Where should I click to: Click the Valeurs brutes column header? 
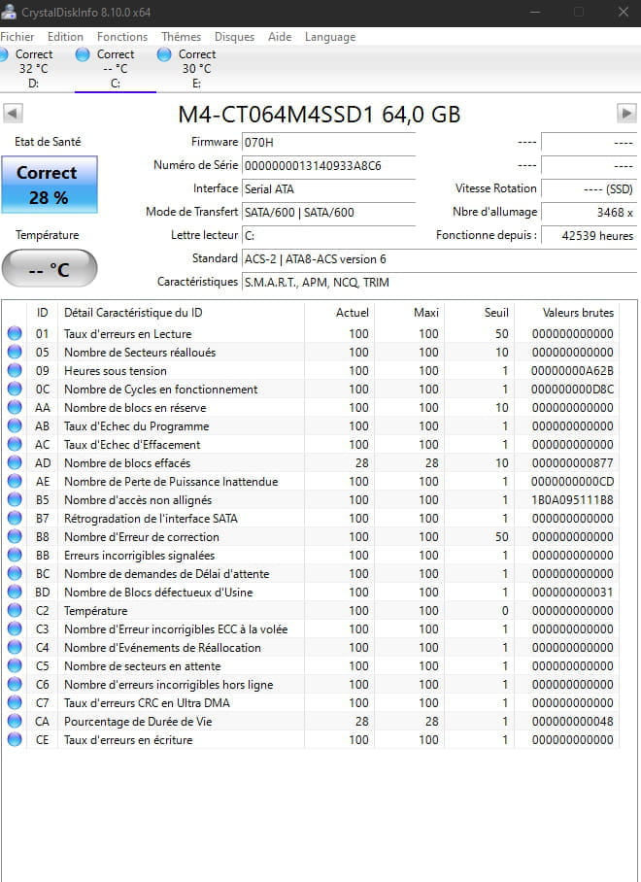tap(566, 313)
